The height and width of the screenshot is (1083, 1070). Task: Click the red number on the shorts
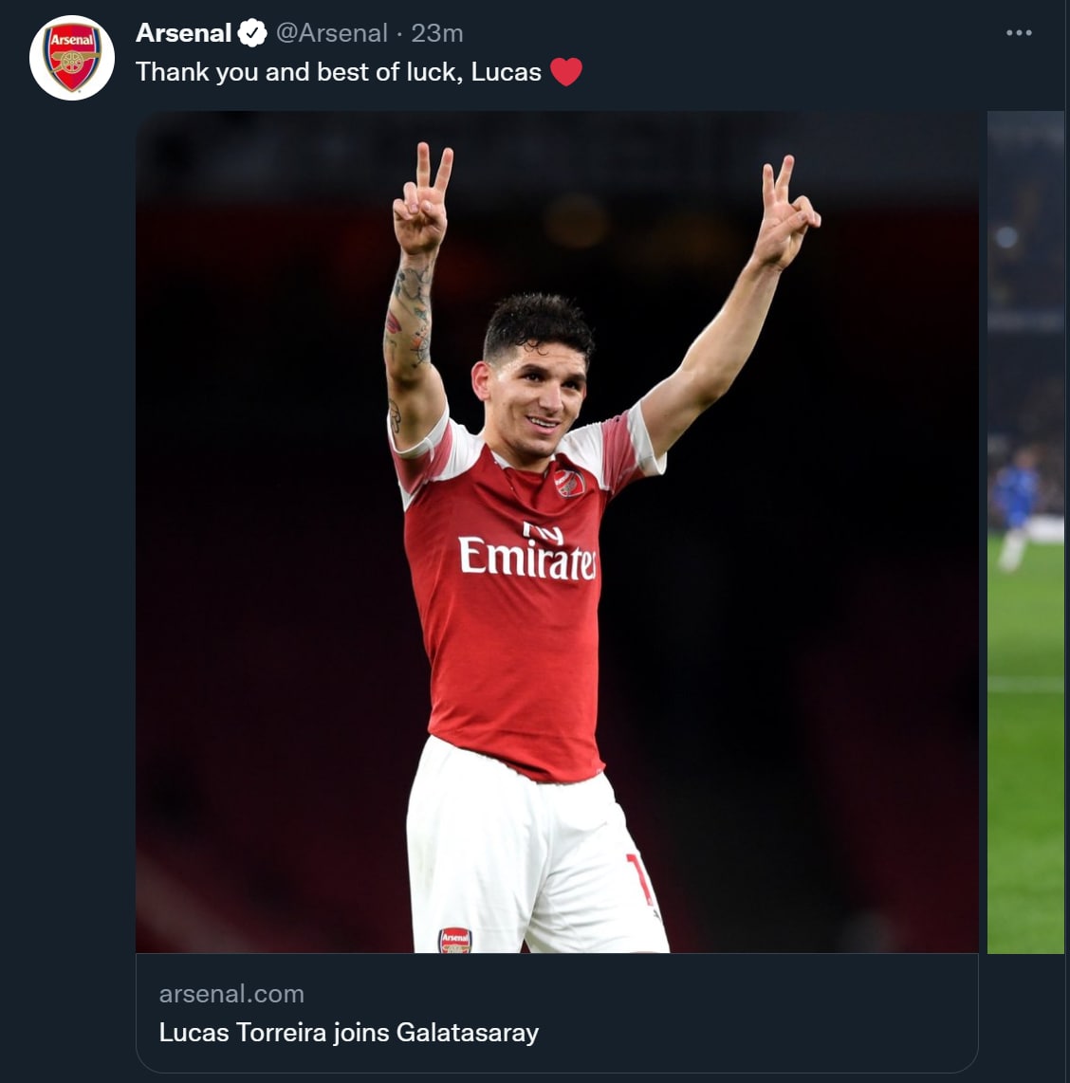pyautogui.click(x=638, y=879)
